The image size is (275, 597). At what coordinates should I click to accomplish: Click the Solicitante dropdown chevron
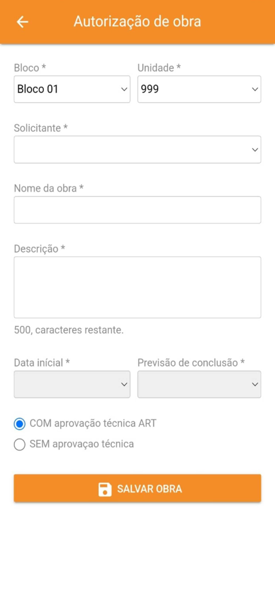(255, 150)
